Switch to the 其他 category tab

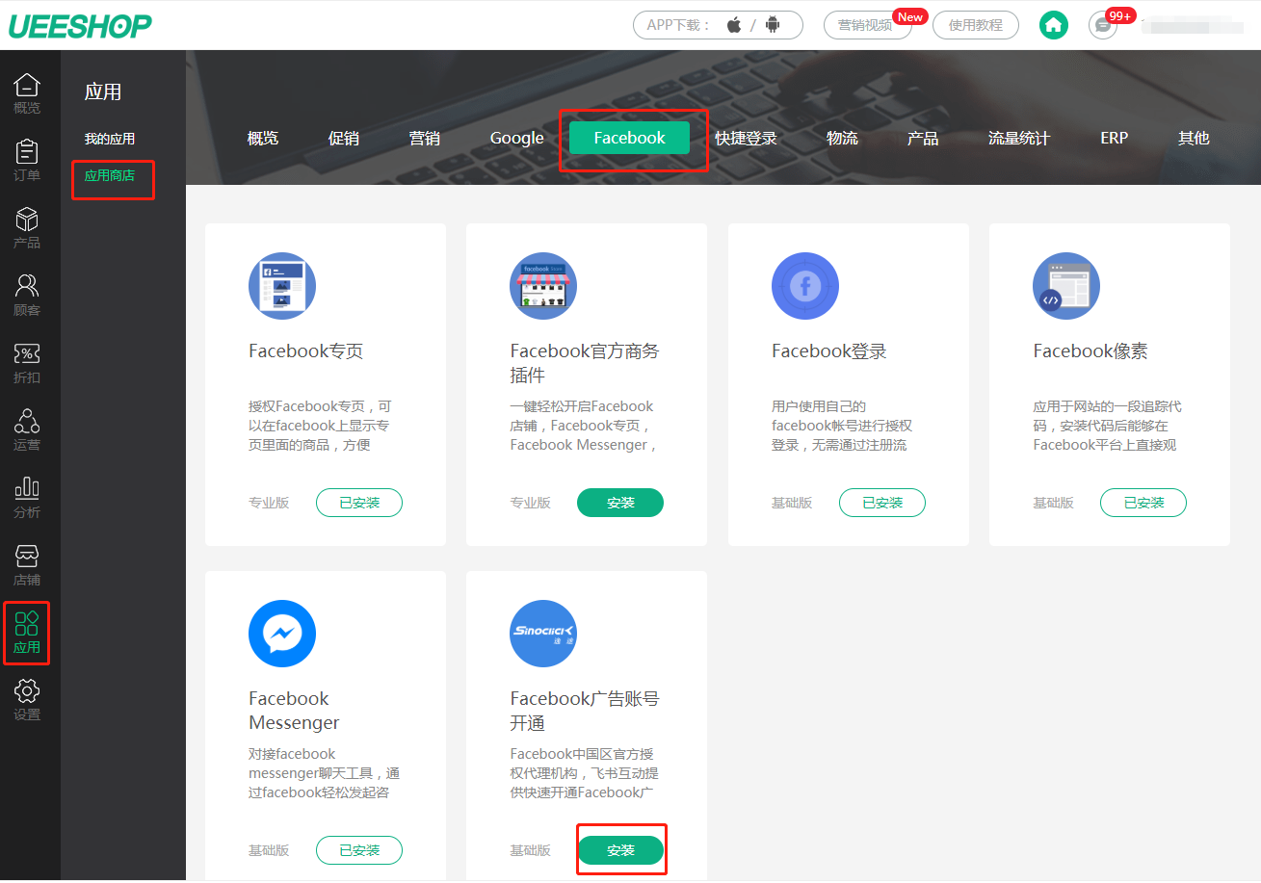point(1194,138)
